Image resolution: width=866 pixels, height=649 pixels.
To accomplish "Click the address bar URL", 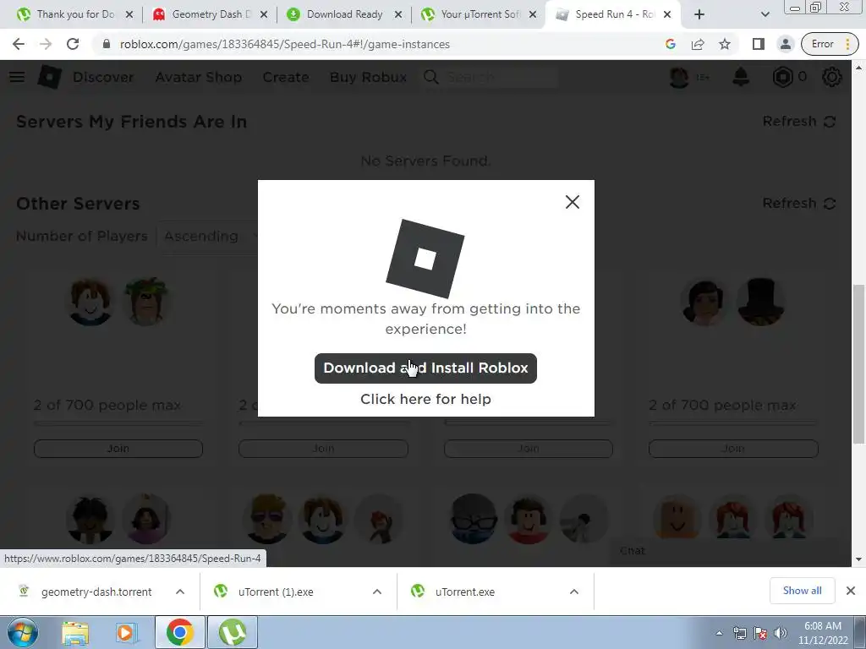I will point(285,44).
